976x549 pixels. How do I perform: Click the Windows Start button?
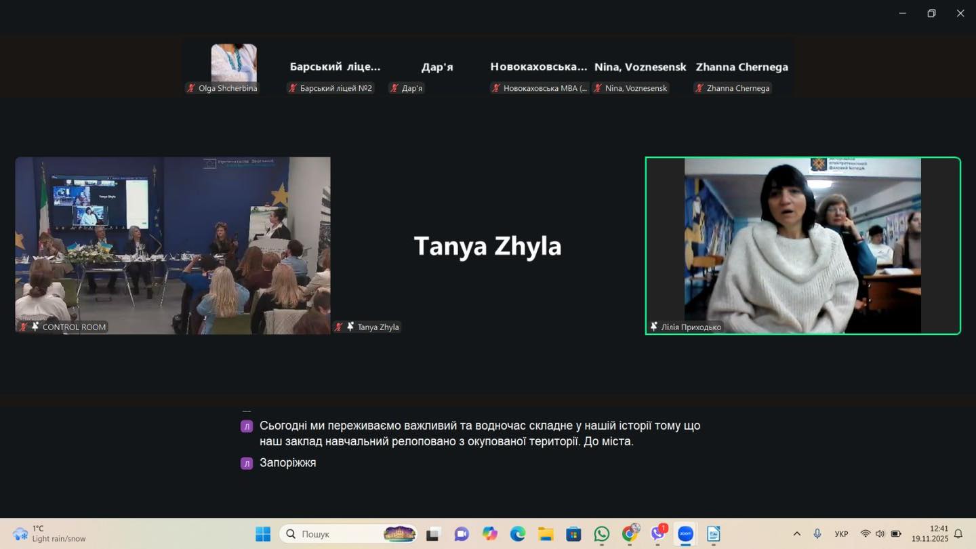pos(263,534)
